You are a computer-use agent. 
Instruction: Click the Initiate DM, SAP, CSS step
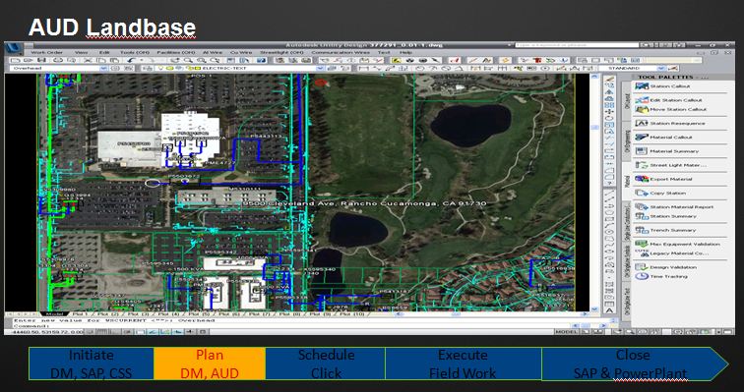92,364
